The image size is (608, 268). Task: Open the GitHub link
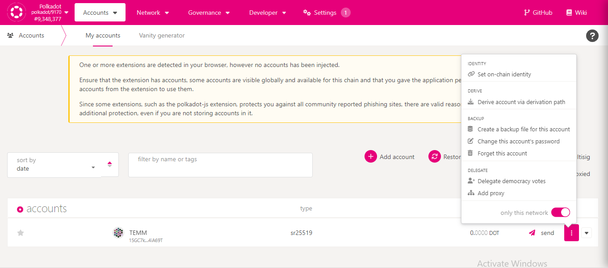538,13
